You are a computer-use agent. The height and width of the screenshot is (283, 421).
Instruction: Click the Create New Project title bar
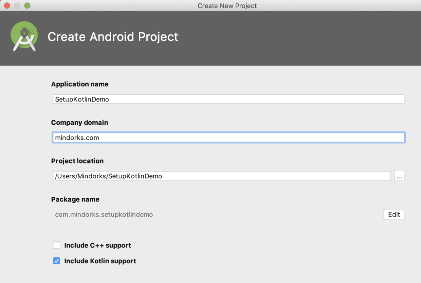pyautogui.click(x=227, y=5)
